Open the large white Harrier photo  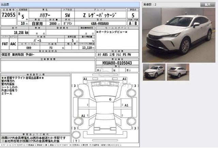tap(178, 35)
